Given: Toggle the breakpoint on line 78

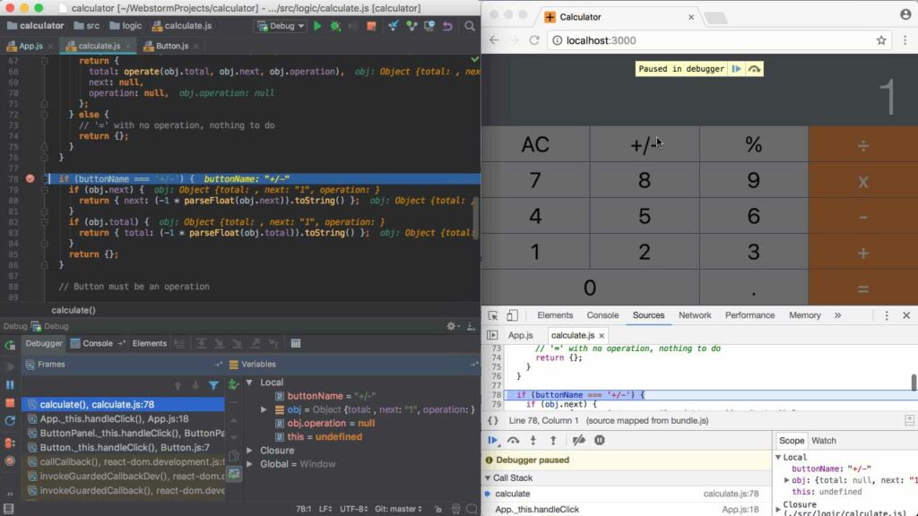Looking at the screenshot, I should [x=30, y=178].
